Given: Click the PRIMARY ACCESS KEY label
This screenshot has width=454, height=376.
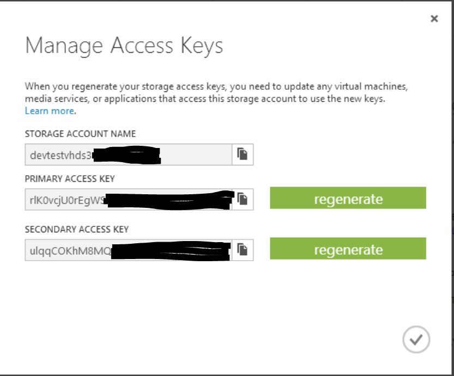Looking at the screenshot, I should (x=70, y=179).
